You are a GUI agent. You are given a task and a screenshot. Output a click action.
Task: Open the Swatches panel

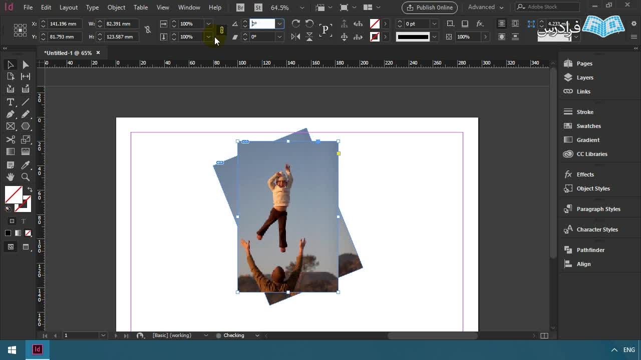[588, 126]
